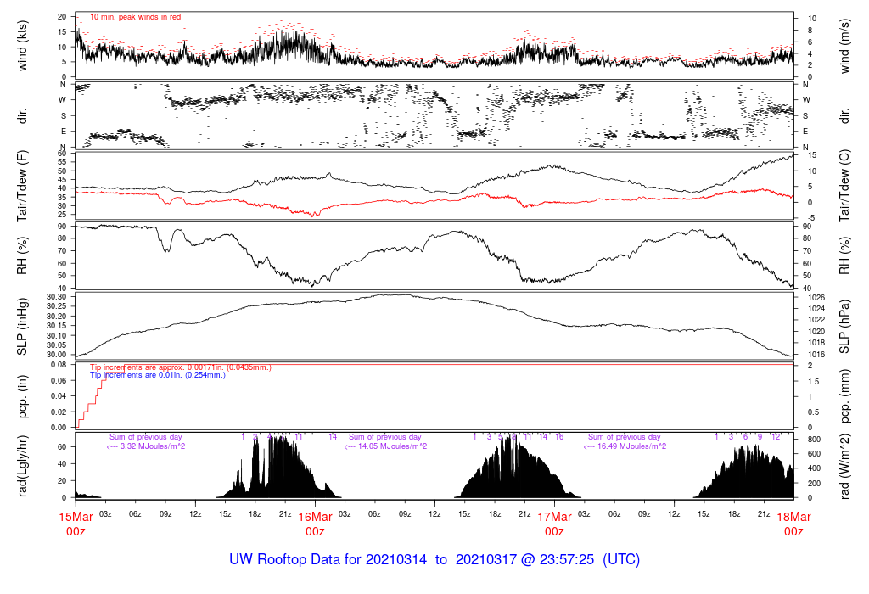Click the '17Mar 00z' date label
Image resolution: width=869 pixels, height=594 pixels.
click(x=555, y=524)
